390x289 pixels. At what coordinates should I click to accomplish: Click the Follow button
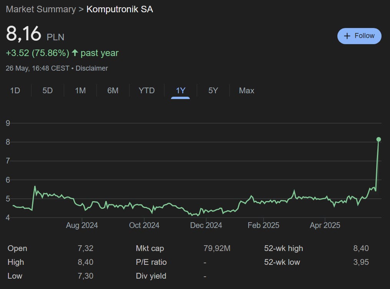[359, 36]
